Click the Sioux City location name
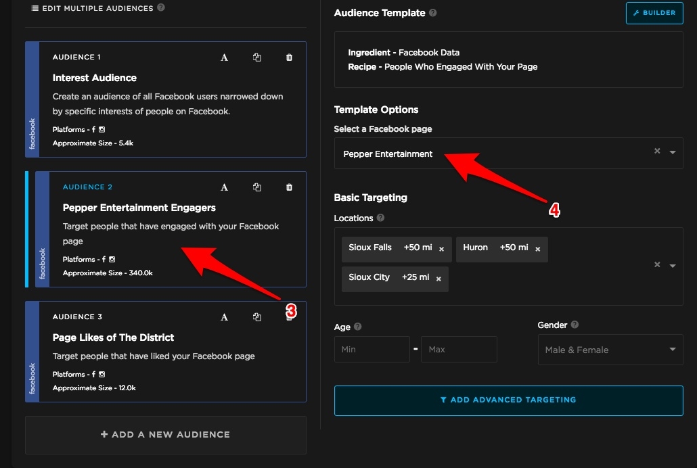The height and width of the screenshot is (468, 697). click(369, 277)
